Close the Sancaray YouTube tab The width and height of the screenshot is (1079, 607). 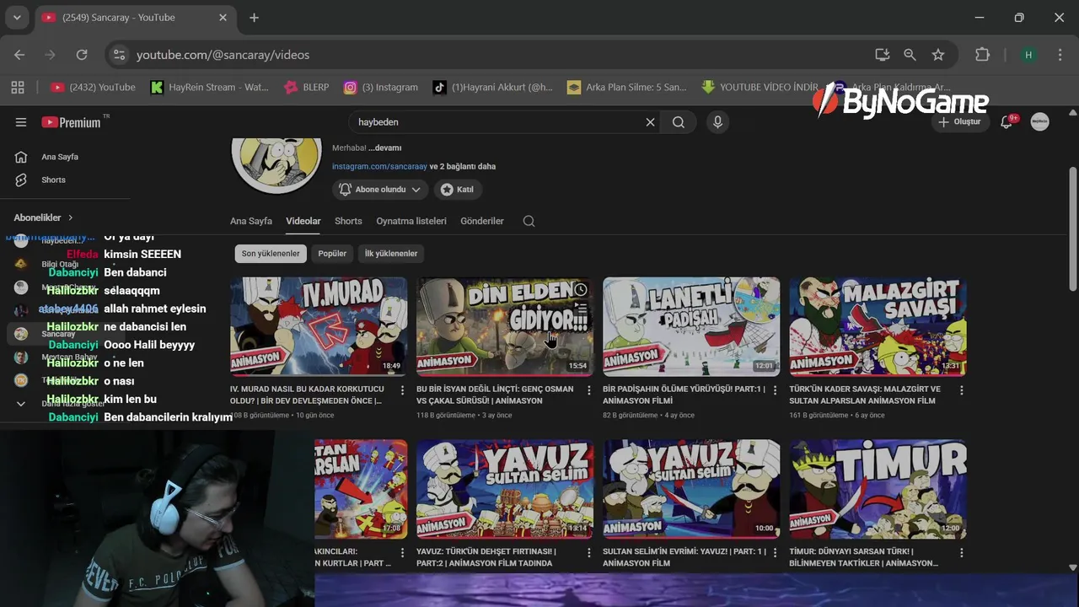tap(223, 18)
